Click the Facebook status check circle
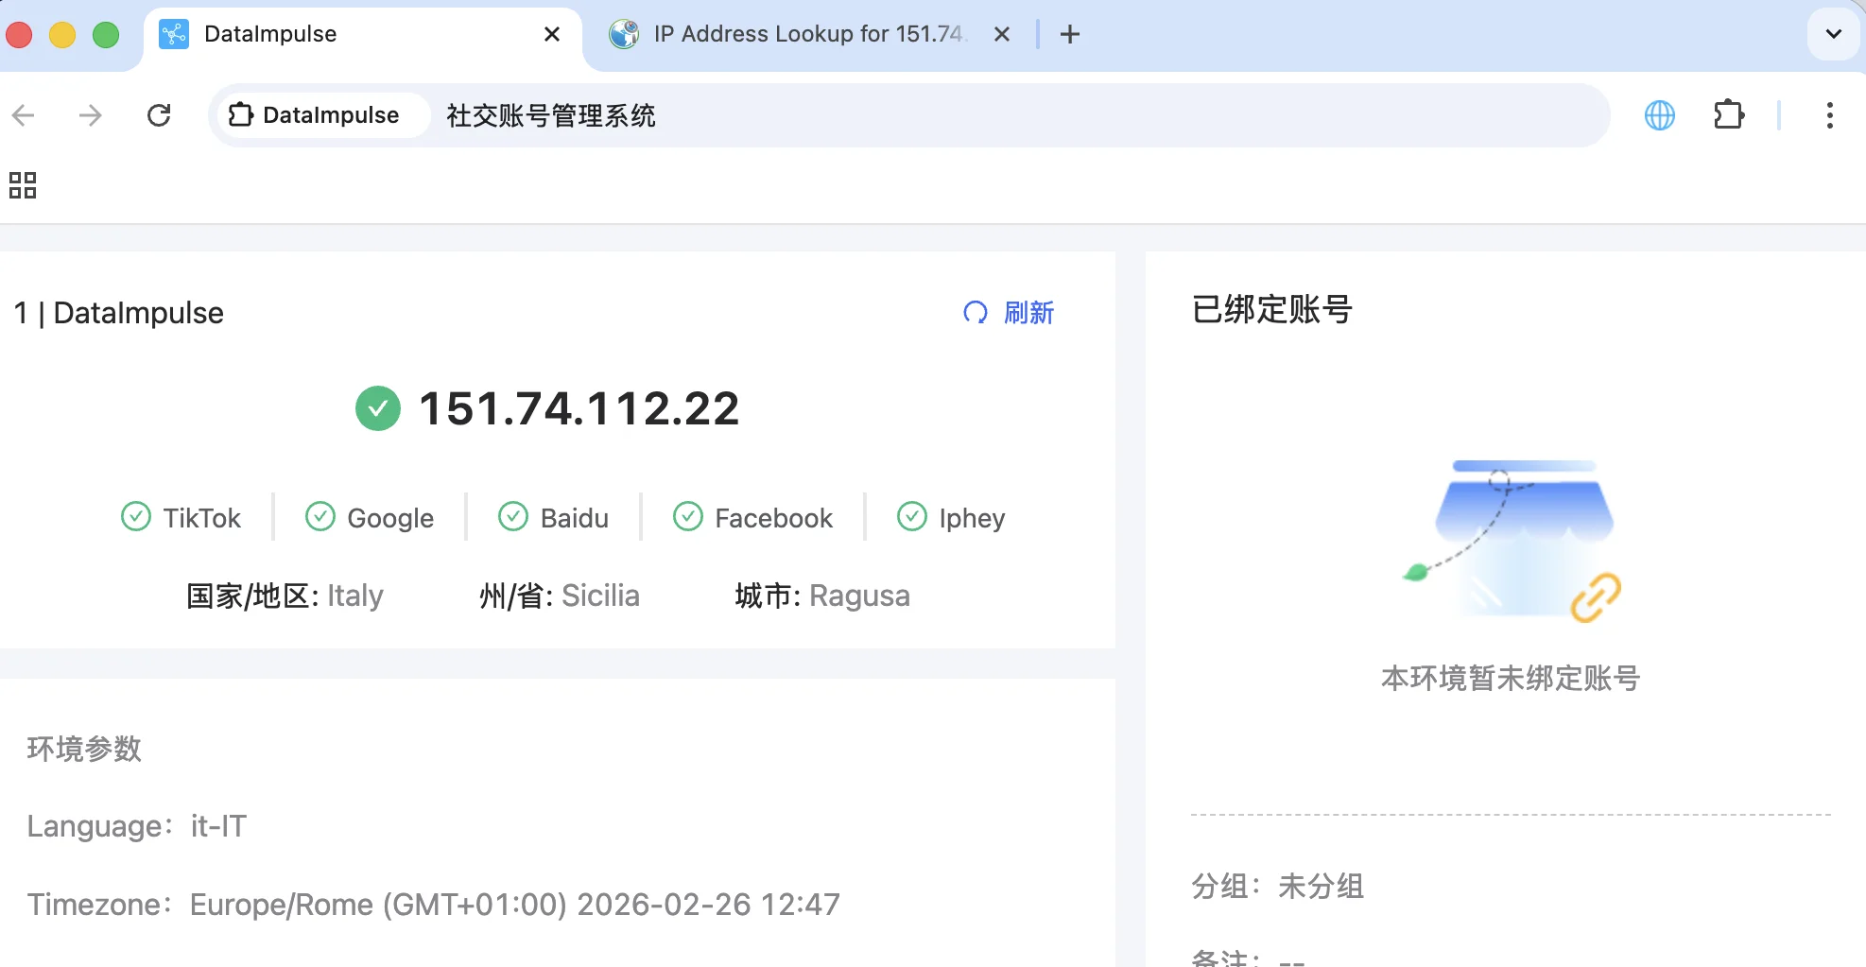 (x=686, y=517)
